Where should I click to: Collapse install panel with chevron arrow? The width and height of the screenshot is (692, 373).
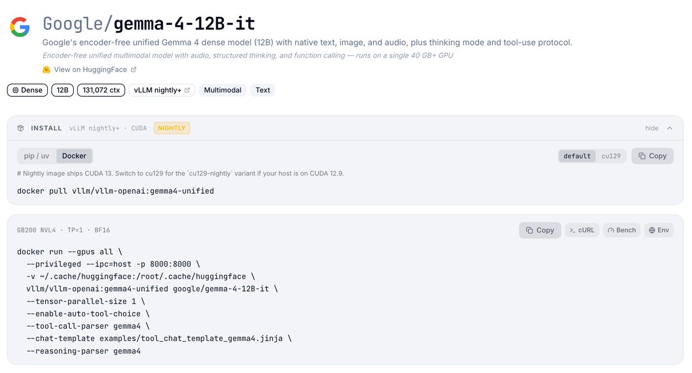tap(670, 128)
